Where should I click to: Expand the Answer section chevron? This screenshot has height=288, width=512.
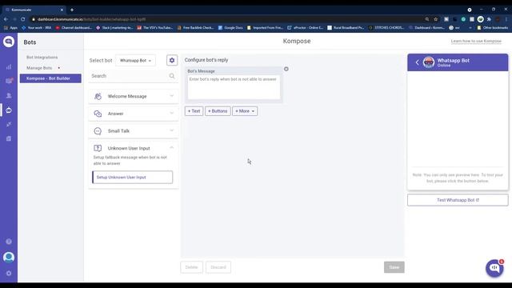(172, 114)
